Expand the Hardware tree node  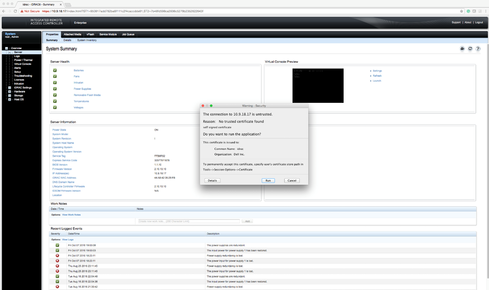10,92
